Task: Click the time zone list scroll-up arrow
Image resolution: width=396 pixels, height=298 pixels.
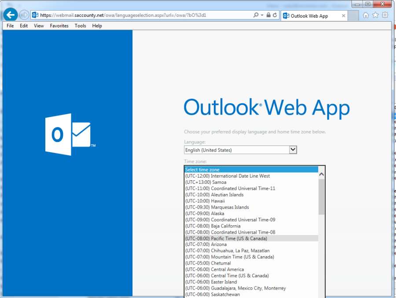Action: pos(322,174)
